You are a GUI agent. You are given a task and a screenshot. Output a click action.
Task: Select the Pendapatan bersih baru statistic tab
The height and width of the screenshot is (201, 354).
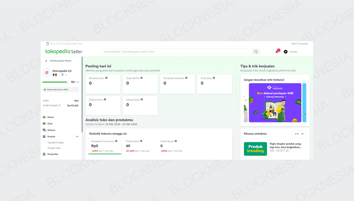pos(105,146)
